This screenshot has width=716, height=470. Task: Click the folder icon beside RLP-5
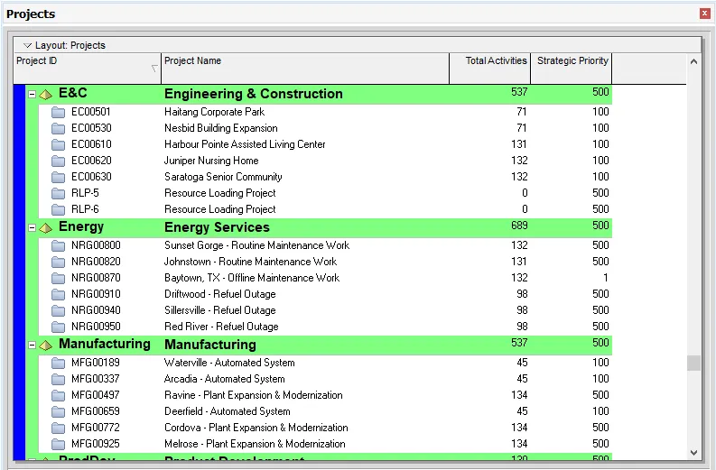point(59,193)
